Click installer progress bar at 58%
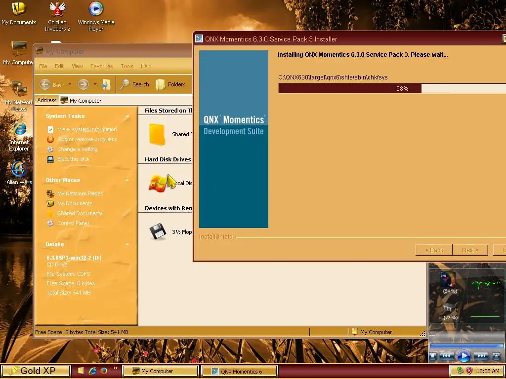The image size is (506, 379). click(x=392, y=88)
